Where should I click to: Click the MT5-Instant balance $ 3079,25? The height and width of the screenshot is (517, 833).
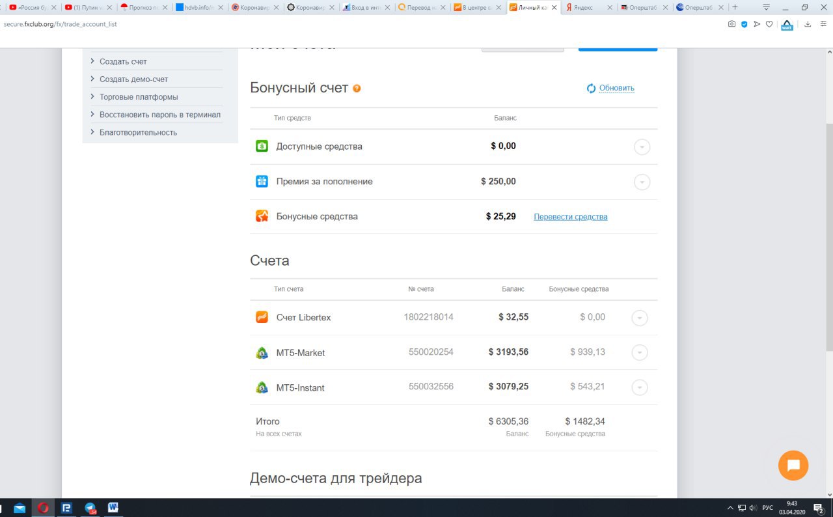click(x=508, y=387)
